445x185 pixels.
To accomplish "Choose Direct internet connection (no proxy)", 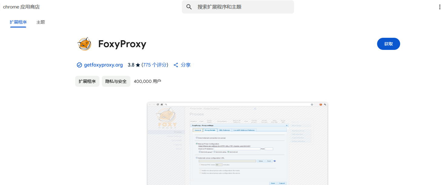I will (197, 138).
